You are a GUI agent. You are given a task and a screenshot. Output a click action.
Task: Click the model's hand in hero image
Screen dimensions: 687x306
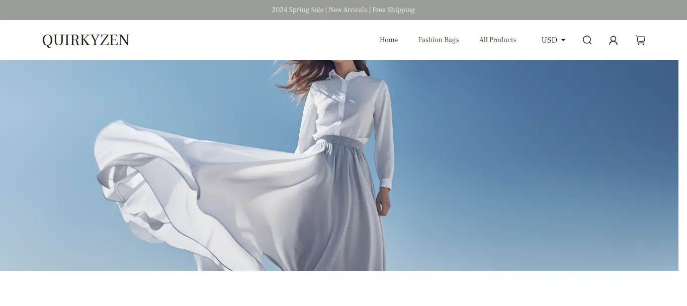(x=383, y=203)
